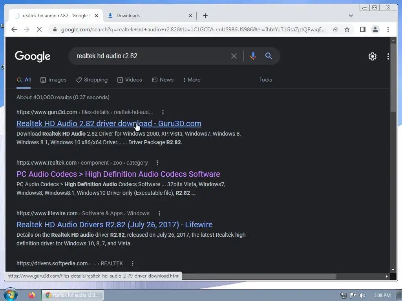Click the horizontal scrollbar thumb

point(259,276)
